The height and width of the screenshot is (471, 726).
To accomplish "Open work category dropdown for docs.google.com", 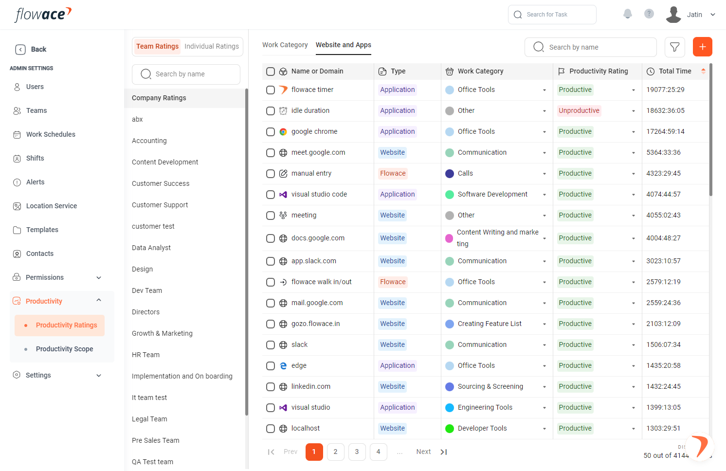I will [544, 238].
